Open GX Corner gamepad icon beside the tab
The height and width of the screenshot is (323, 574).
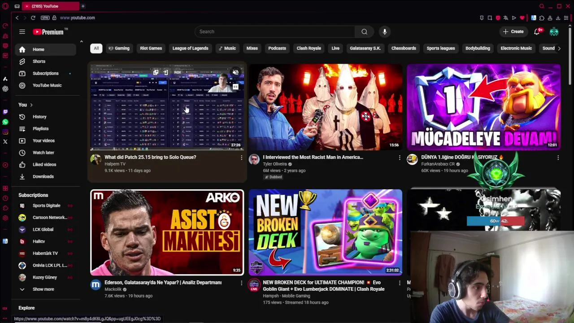coord(17,6)
